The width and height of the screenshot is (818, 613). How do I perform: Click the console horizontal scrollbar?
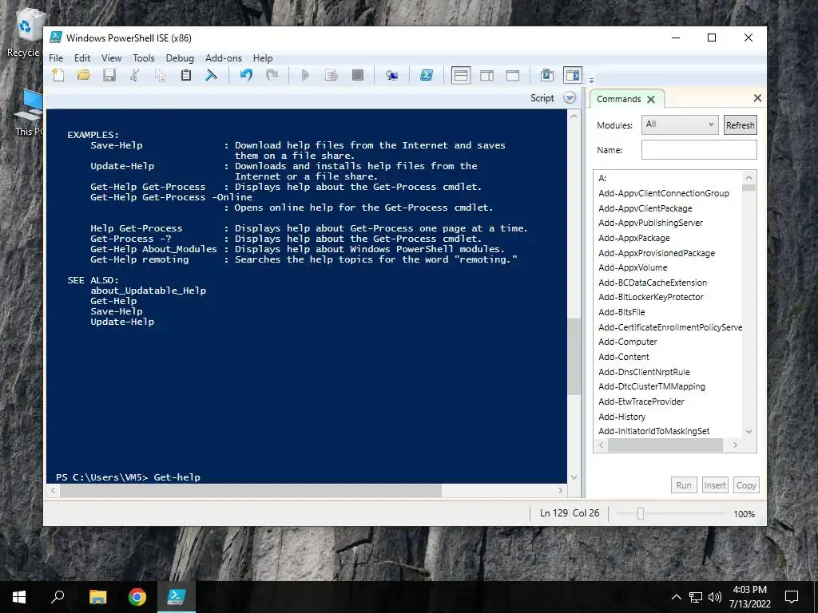pyautogui.click(x=250, y=491)
